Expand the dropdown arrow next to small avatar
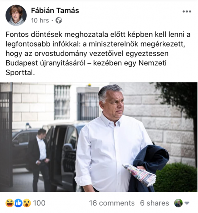The width and height of the screenshot is (198, 213). [x=187, y=203]
